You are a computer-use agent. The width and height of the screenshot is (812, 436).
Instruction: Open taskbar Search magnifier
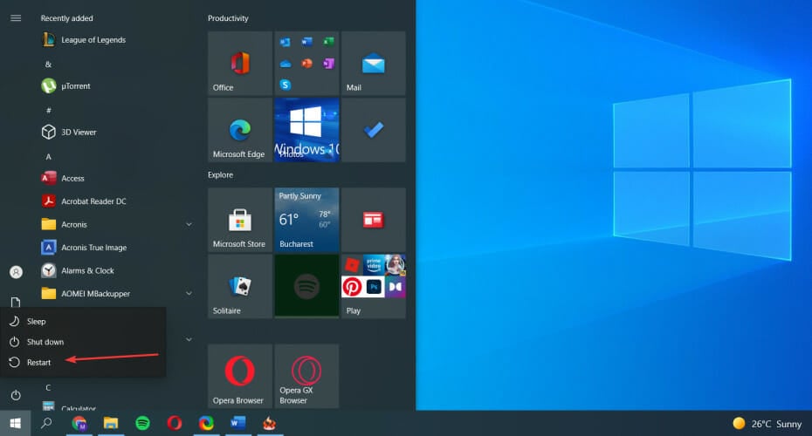(46, 423)
